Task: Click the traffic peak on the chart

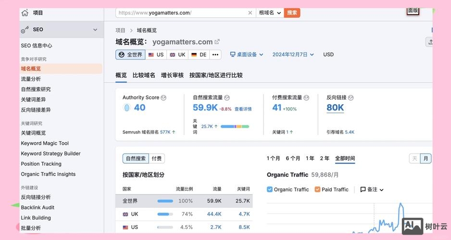Action: 401,204
